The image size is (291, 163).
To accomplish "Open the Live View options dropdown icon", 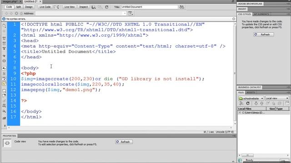I will [x=130, y=13].
